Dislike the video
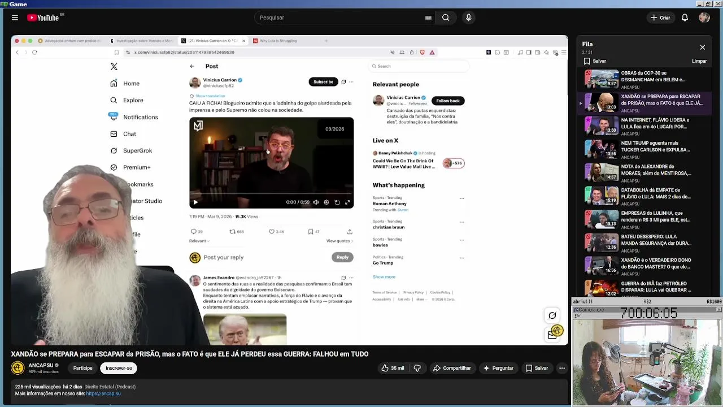This screenshot has width=723, height=407. [x=417, y=368]
